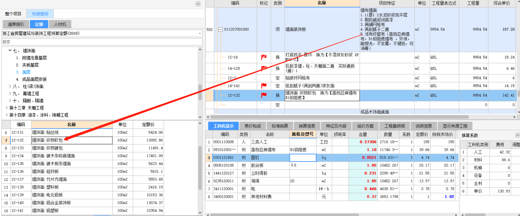520x216 pixels.
Task: Select quota row 墙饰面 硅钙板
Action: 83,171
